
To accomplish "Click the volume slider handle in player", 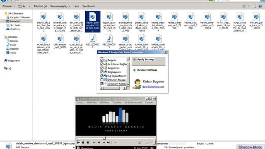I will pos(154,142).
